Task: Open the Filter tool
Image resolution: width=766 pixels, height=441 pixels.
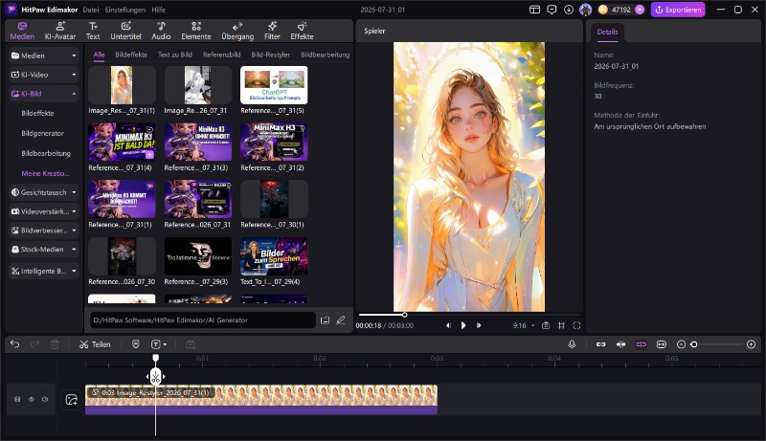Action: (272, 31)
